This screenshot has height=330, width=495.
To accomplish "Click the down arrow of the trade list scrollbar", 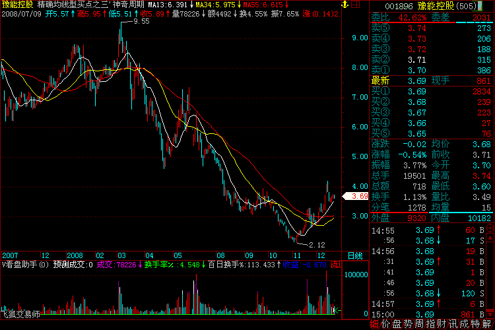I will click(490, 315).
